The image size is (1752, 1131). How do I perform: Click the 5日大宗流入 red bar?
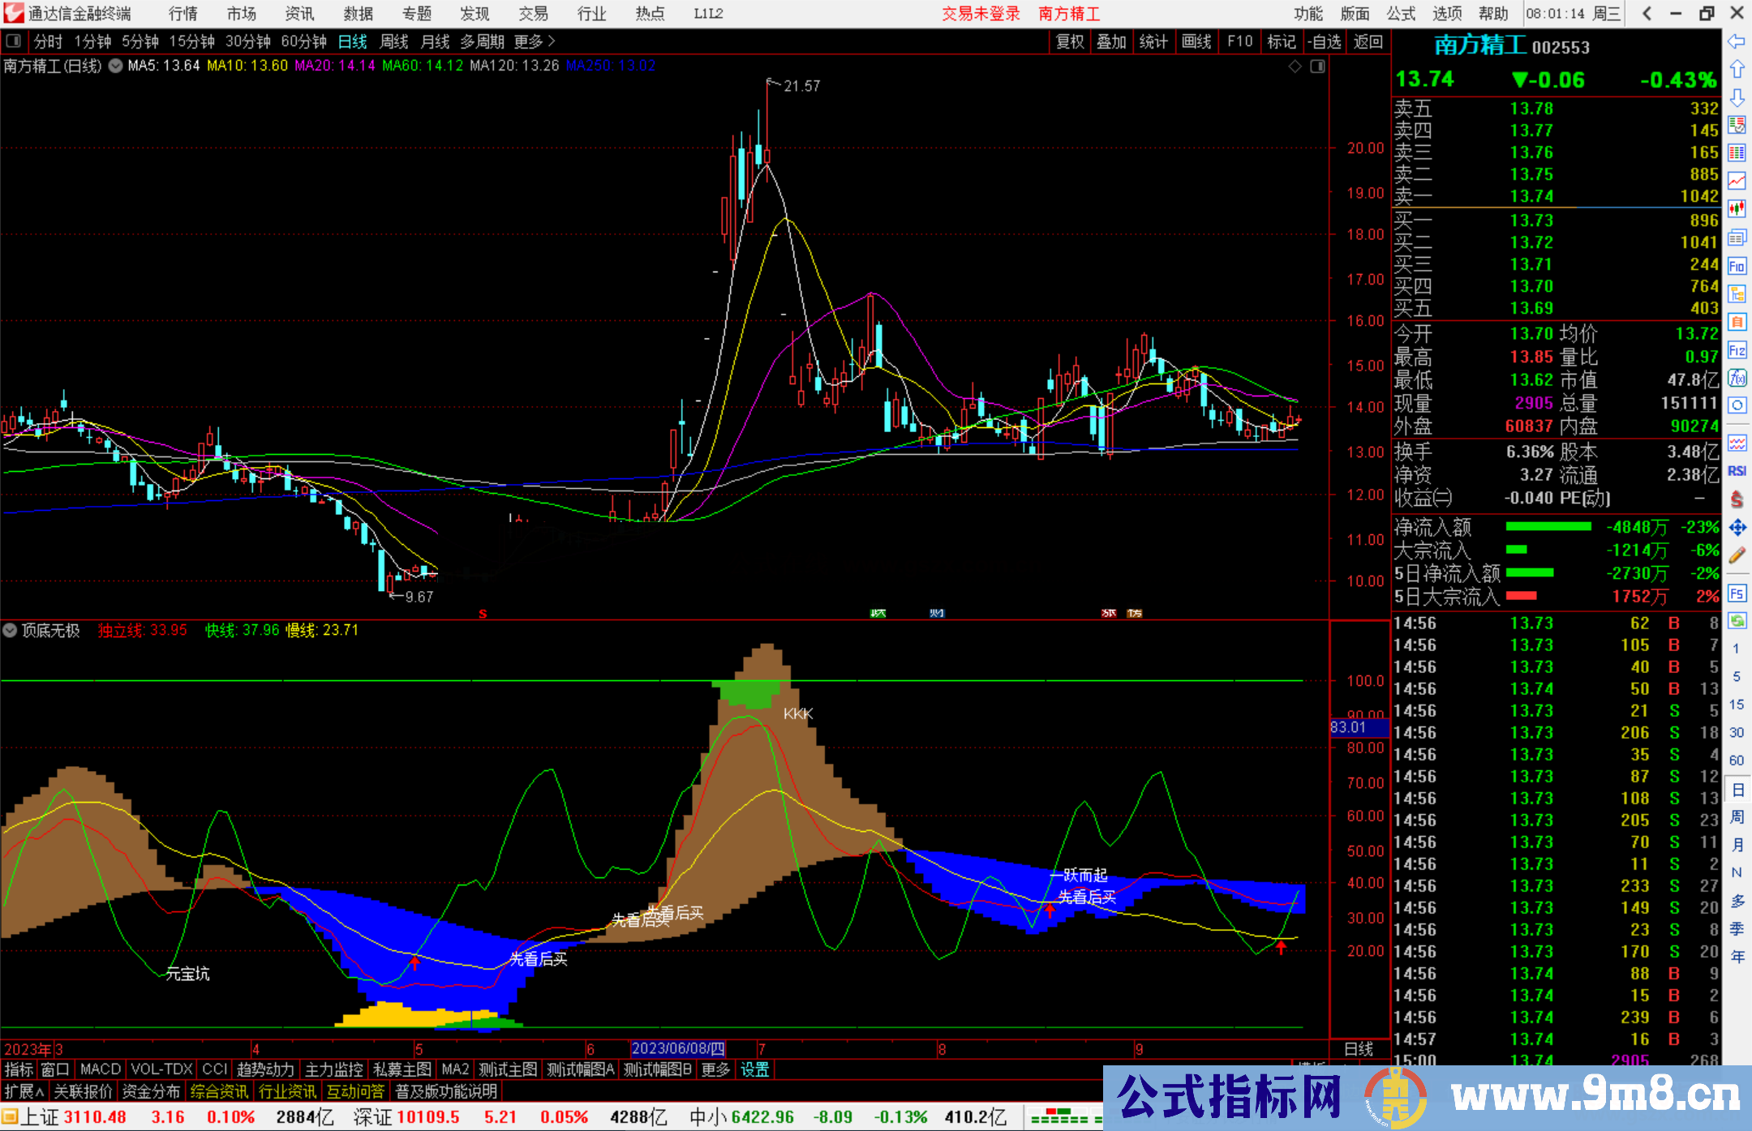[1521, 596]
